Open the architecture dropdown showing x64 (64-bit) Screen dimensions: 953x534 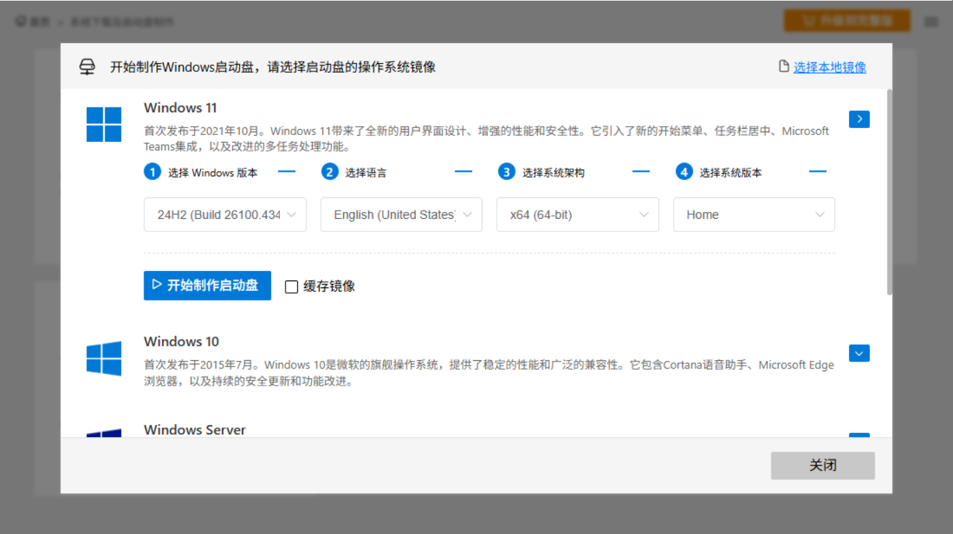(577, 215)
